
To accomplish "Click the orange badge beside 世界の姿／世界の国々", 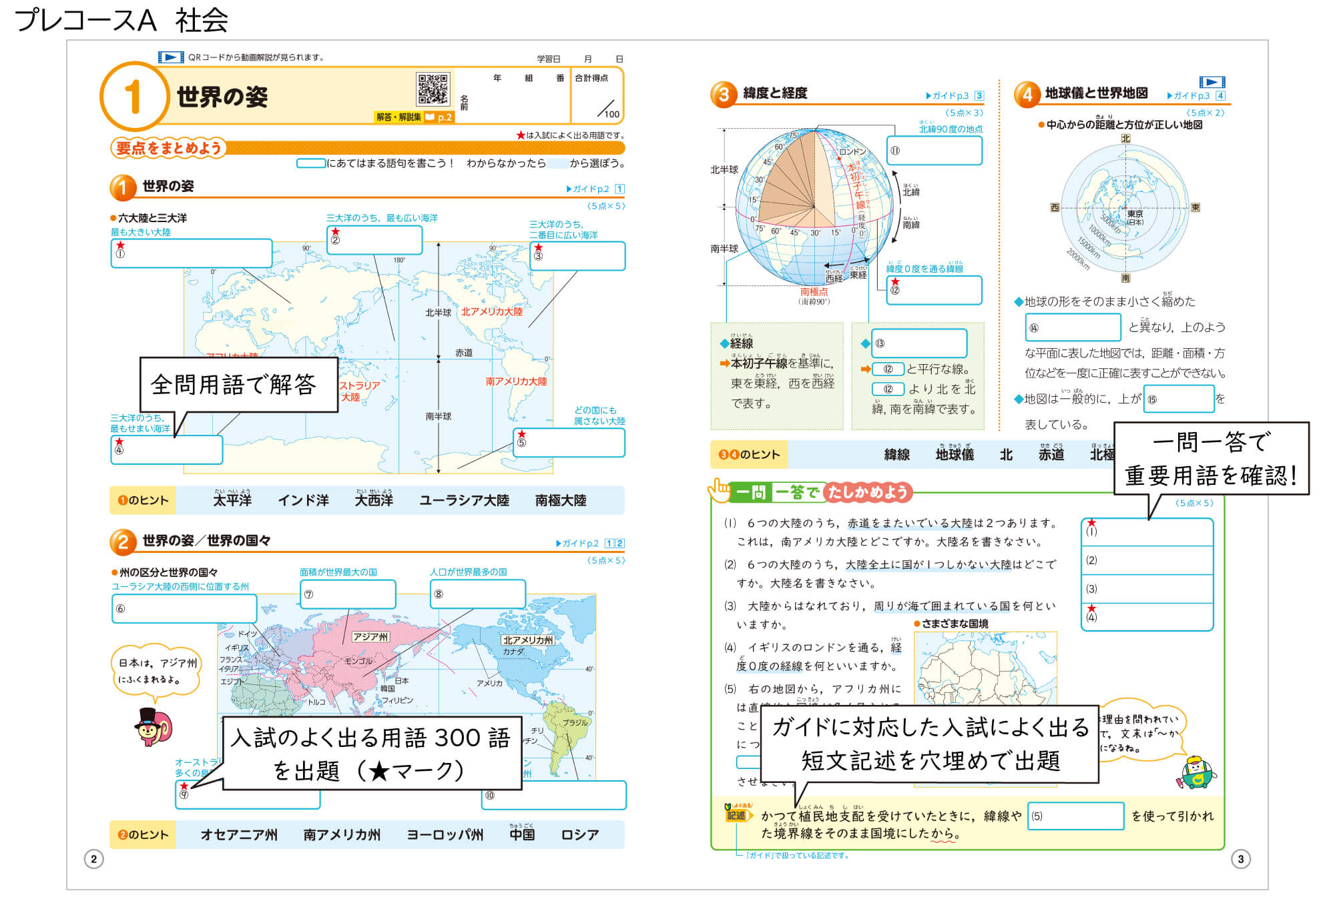I will [123, 542].
